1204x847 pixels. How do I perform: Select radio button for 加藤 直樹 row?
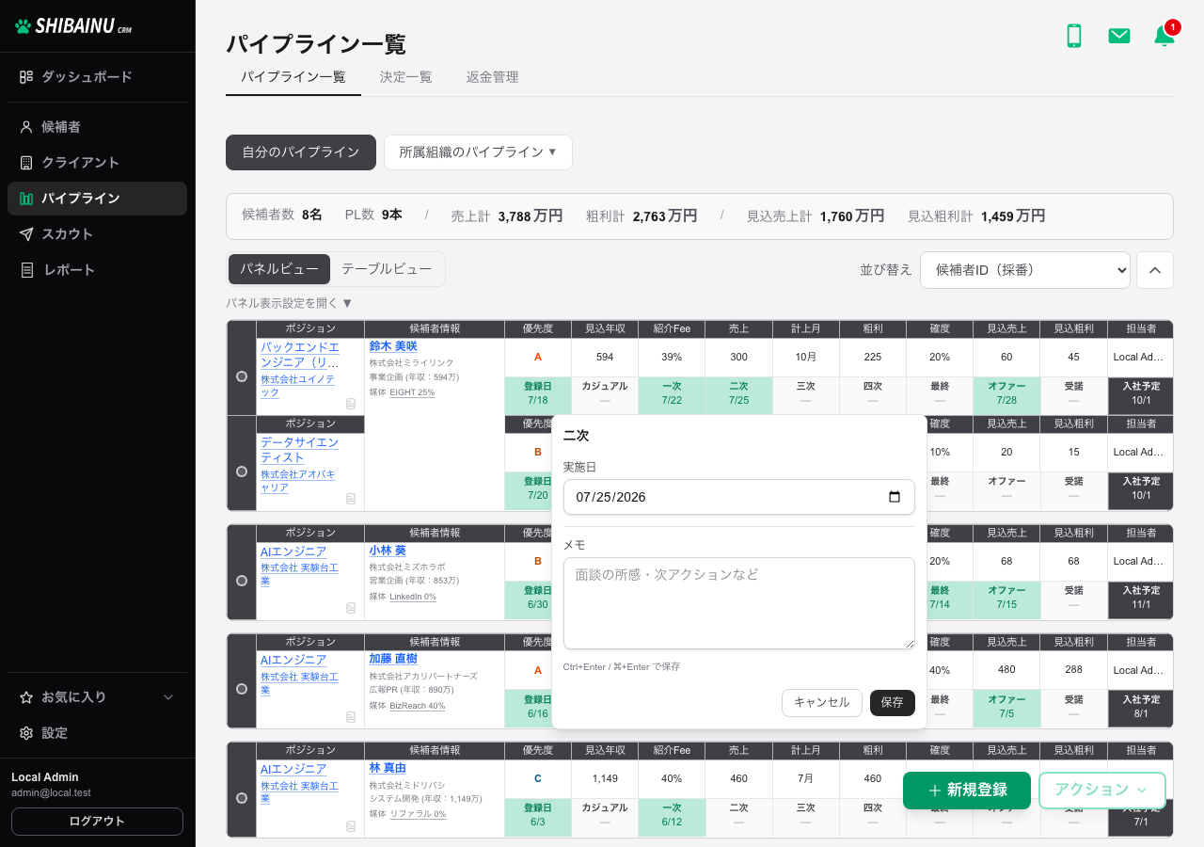pos(242,689)
